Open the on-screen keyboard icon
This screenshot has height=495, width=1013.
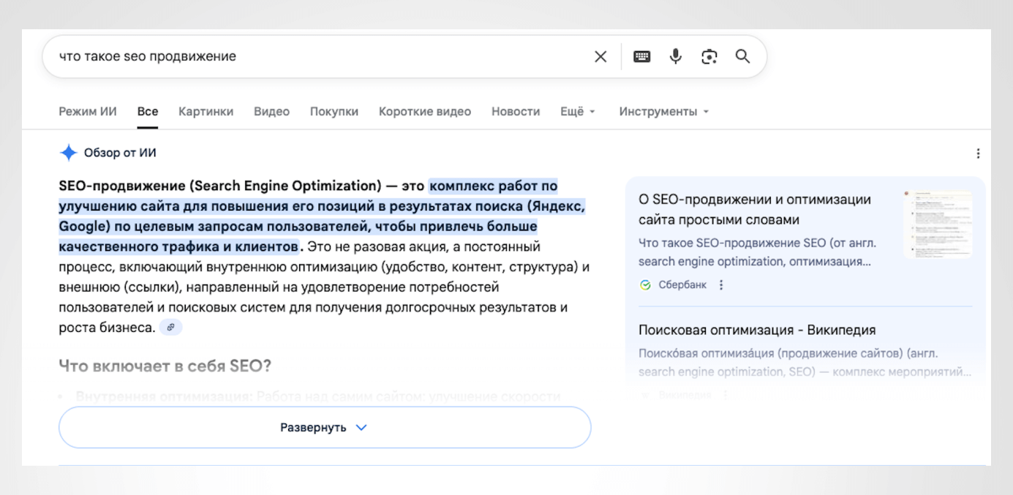pyautogui.click(x=641, y=56)
